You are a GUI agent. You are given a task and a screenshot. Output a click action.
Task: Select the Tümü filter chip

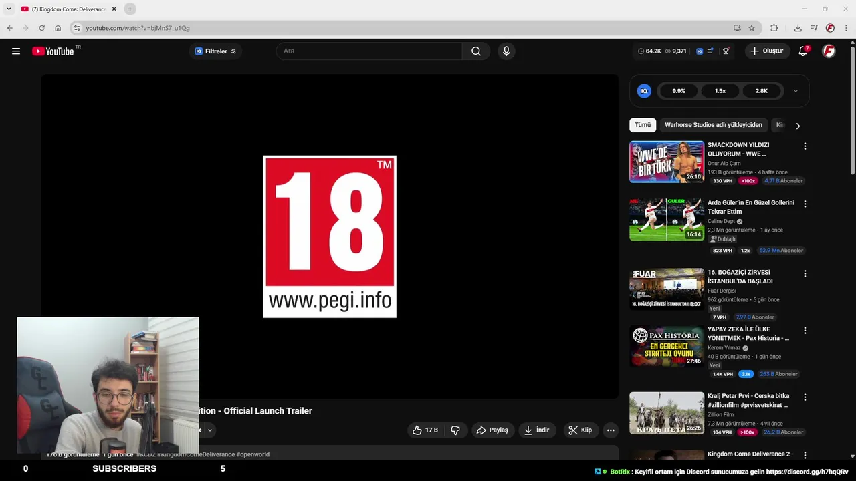tap(643, 125)
